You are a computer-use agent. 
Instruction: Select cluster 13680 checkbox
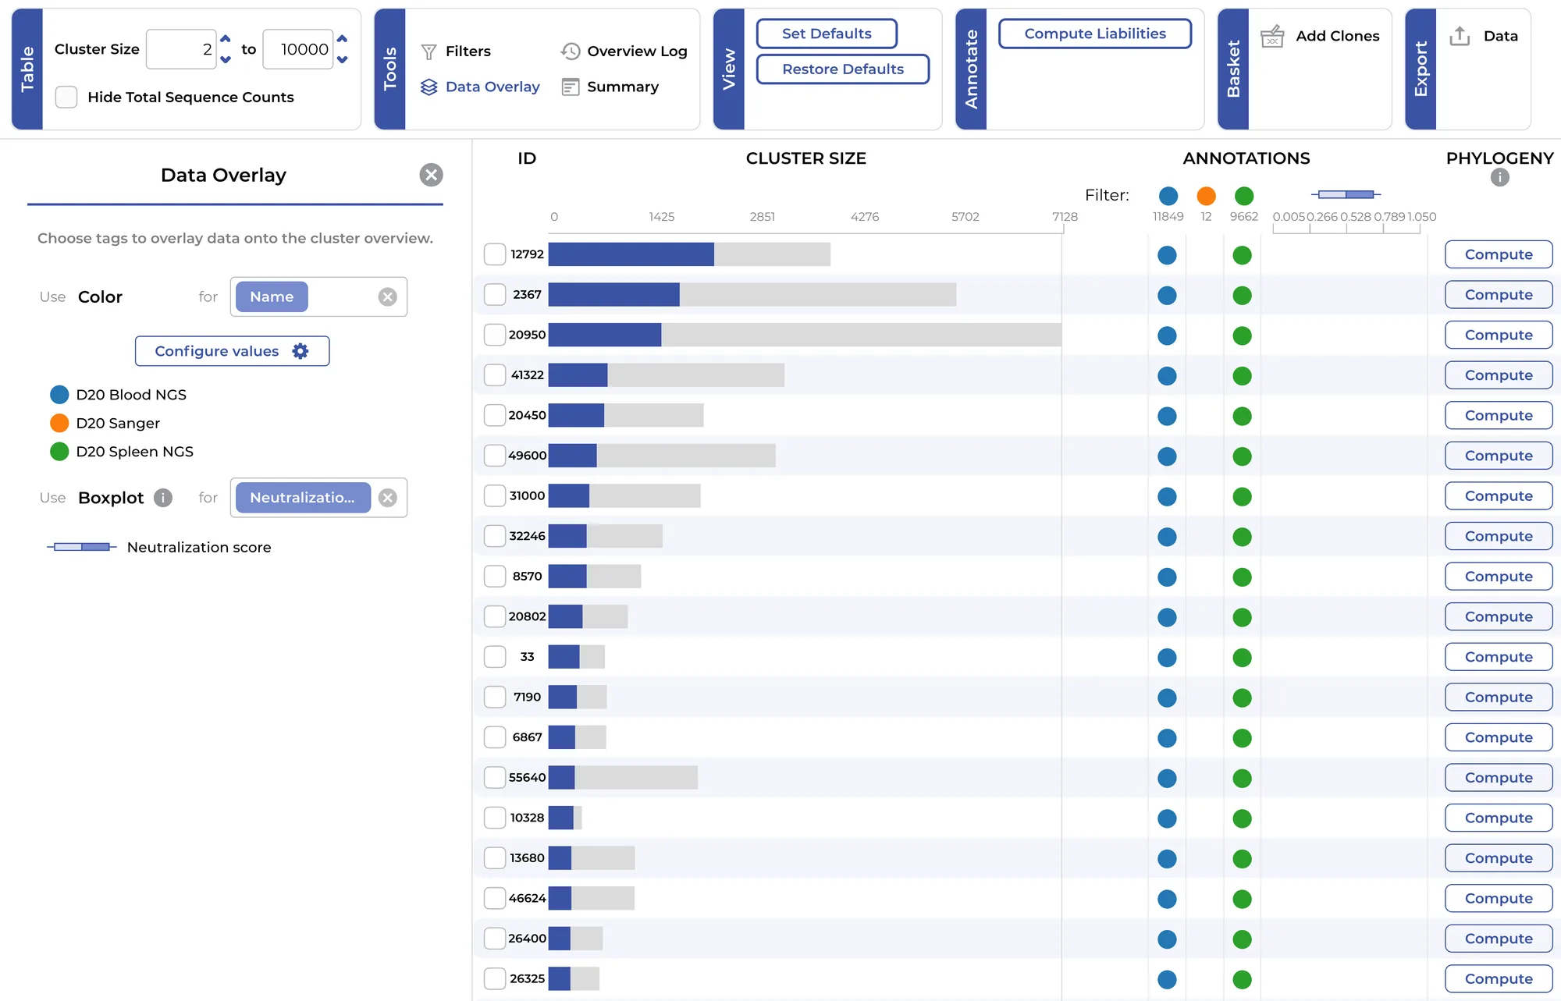coord(495,858)
